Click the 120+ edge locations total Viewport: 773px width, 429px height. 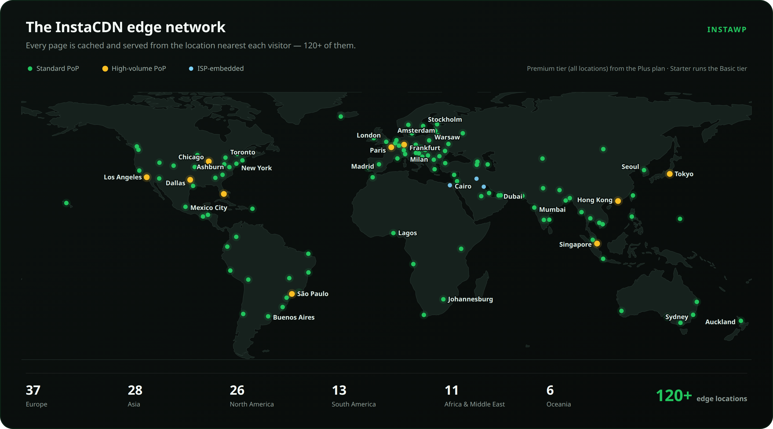point(701,396)
